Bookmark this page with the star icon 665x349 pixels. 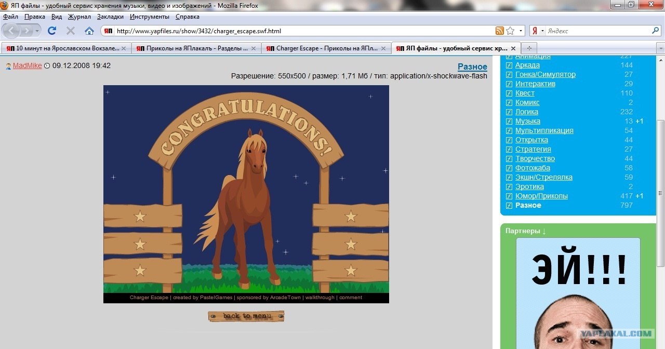tap(510, 31)
